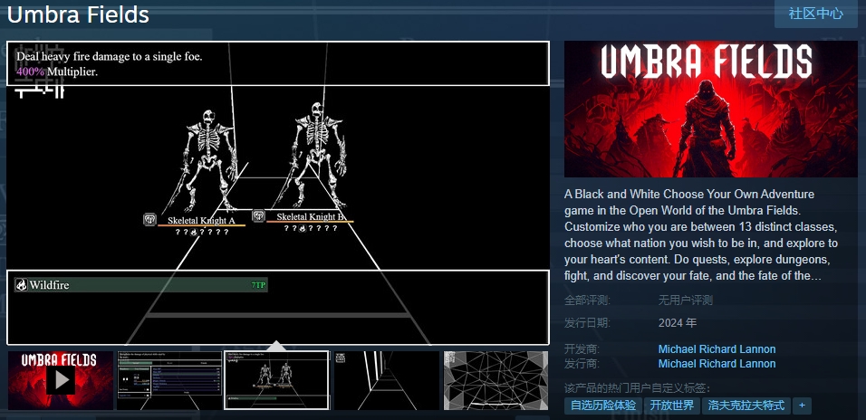
Task: Click the 开放世界 tag
Action: pyautogui.click(x=671, y=406)
